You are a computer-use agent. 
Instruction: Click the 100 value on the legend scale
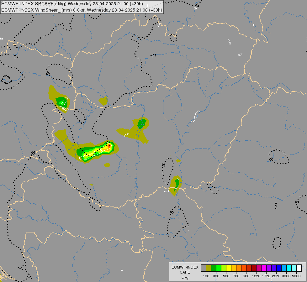[206, 276]
